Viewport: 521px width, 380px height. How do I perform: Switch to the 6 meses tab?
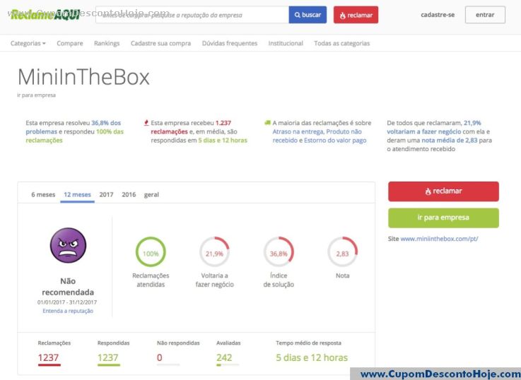point(43,194)
